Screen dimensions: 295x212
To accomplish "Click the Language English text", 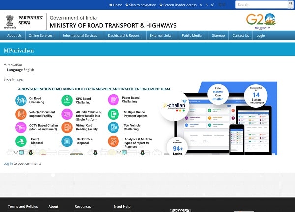I will click(x=21, y=70).
